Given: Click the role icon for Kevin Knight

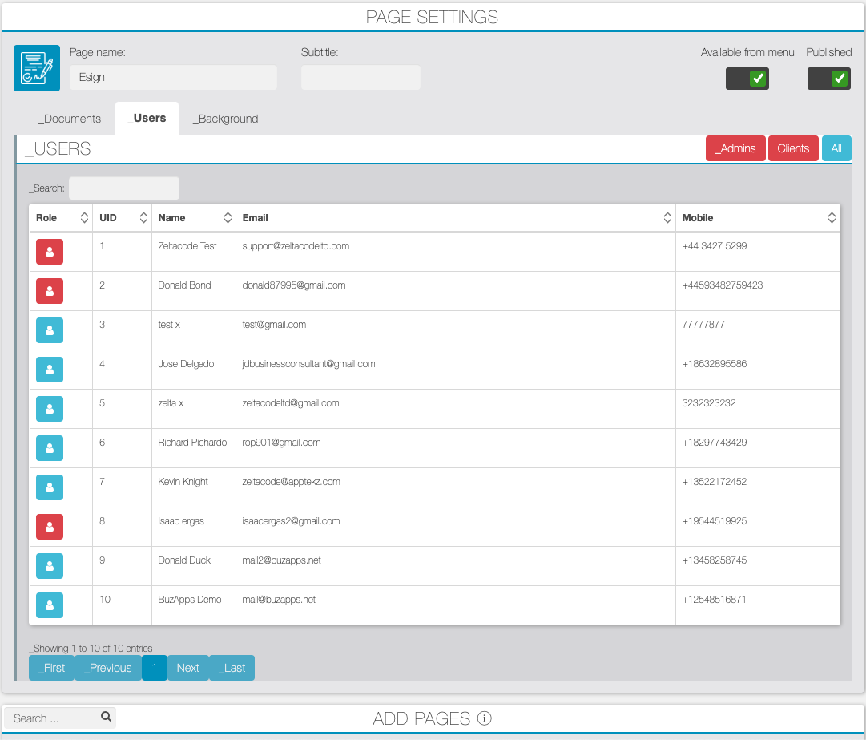Looking at the screenshot, I should [50, 487].
